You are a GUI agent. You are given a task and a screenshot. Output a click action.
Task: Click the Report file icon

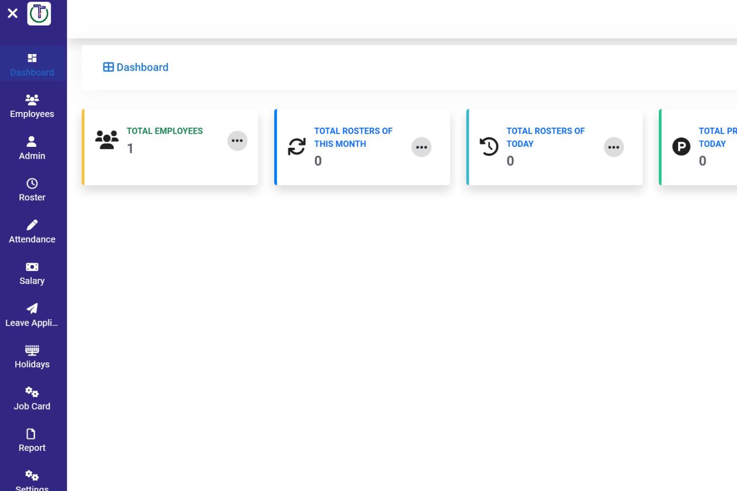point(31,434)
